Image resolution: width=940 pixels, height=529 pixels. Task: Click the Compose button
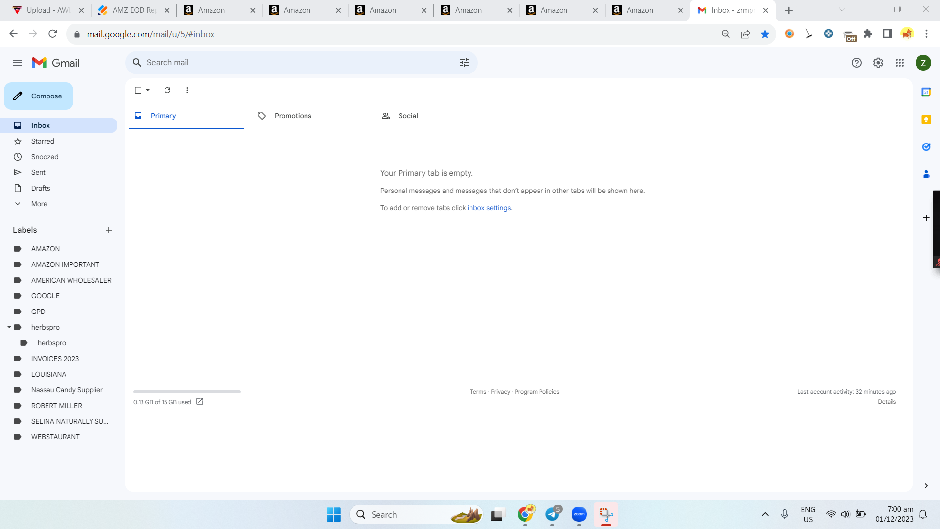pyautogui.click(x=39, y=96)
